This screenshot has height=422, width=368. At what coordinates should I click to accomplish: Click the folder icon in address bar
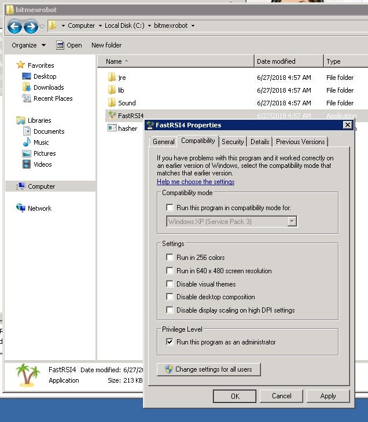pos(53,25)
